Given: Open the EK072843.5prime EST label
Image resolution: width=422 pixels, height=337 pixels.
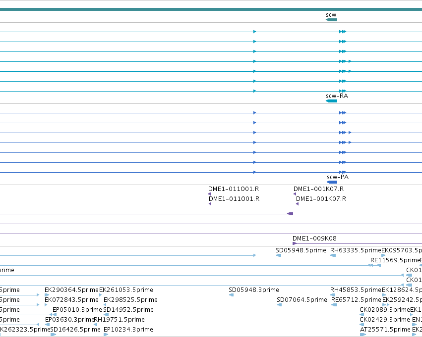Looking at the screenshot, I should pyautogui.click(x=71, y=300).
